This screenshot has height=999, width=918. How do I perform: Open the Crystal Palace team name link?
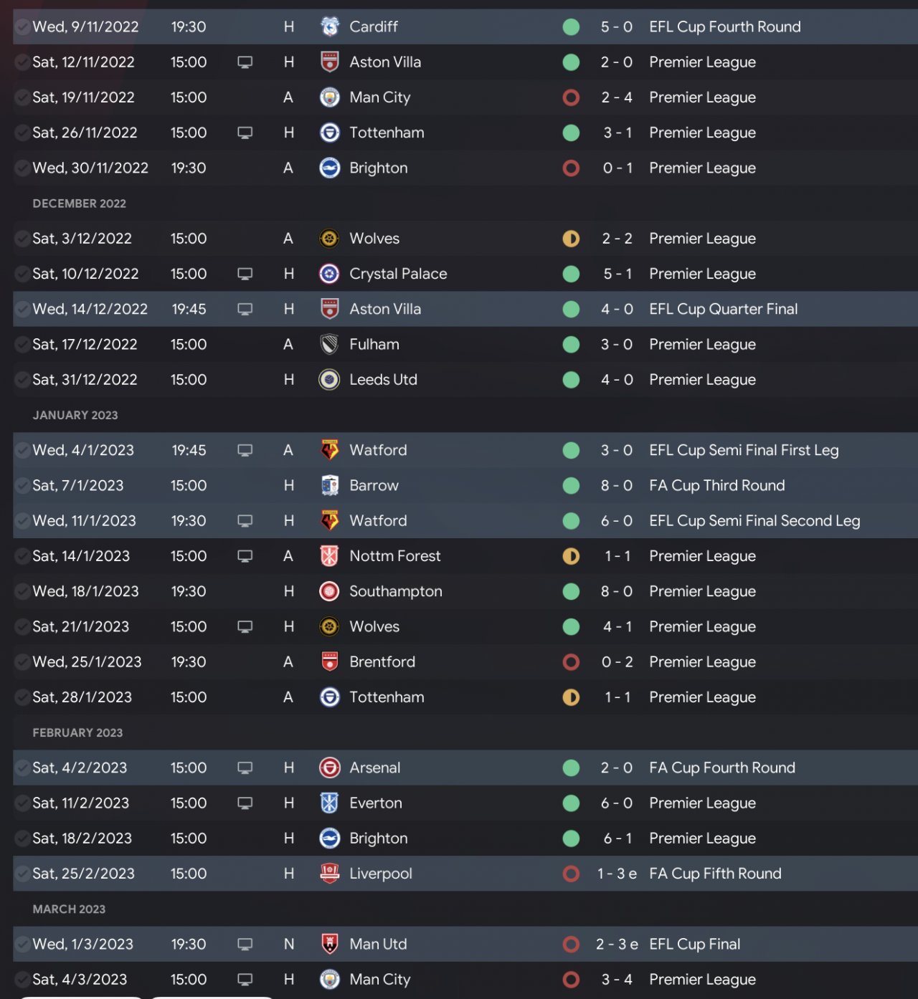tap(398, 274)
